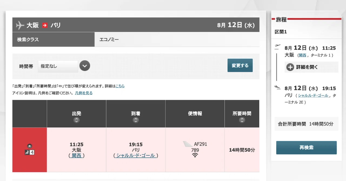
Task: Click the red arrow icon between 大阪 and パリ
Action: click(x=45, y=25)
